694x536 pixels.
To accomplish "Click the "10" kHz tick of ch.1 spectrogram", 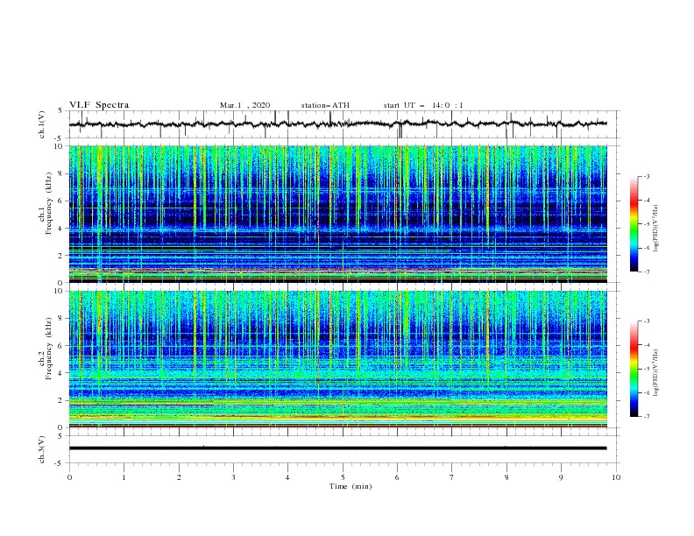I will pos(60,146).
